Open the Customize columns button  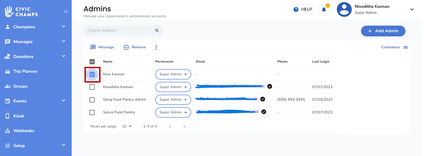[x=394, y=47]
